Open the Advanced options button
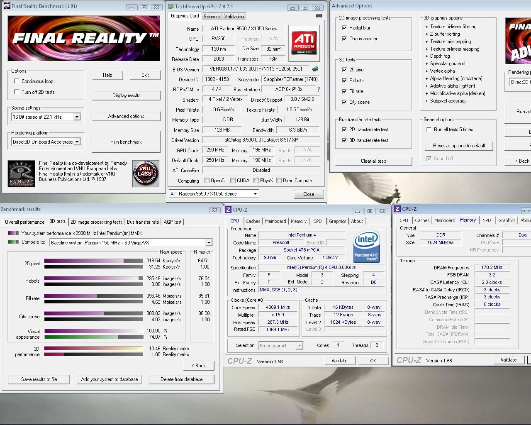 (x=126, y=116)
